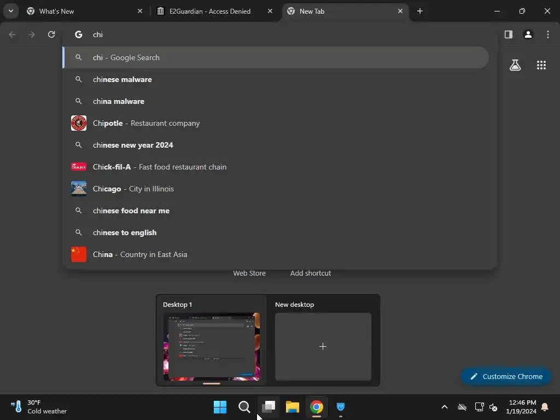Open the Chrome profile menu
This screenshot has width=560, height=420.
click(x=528, y=34)
